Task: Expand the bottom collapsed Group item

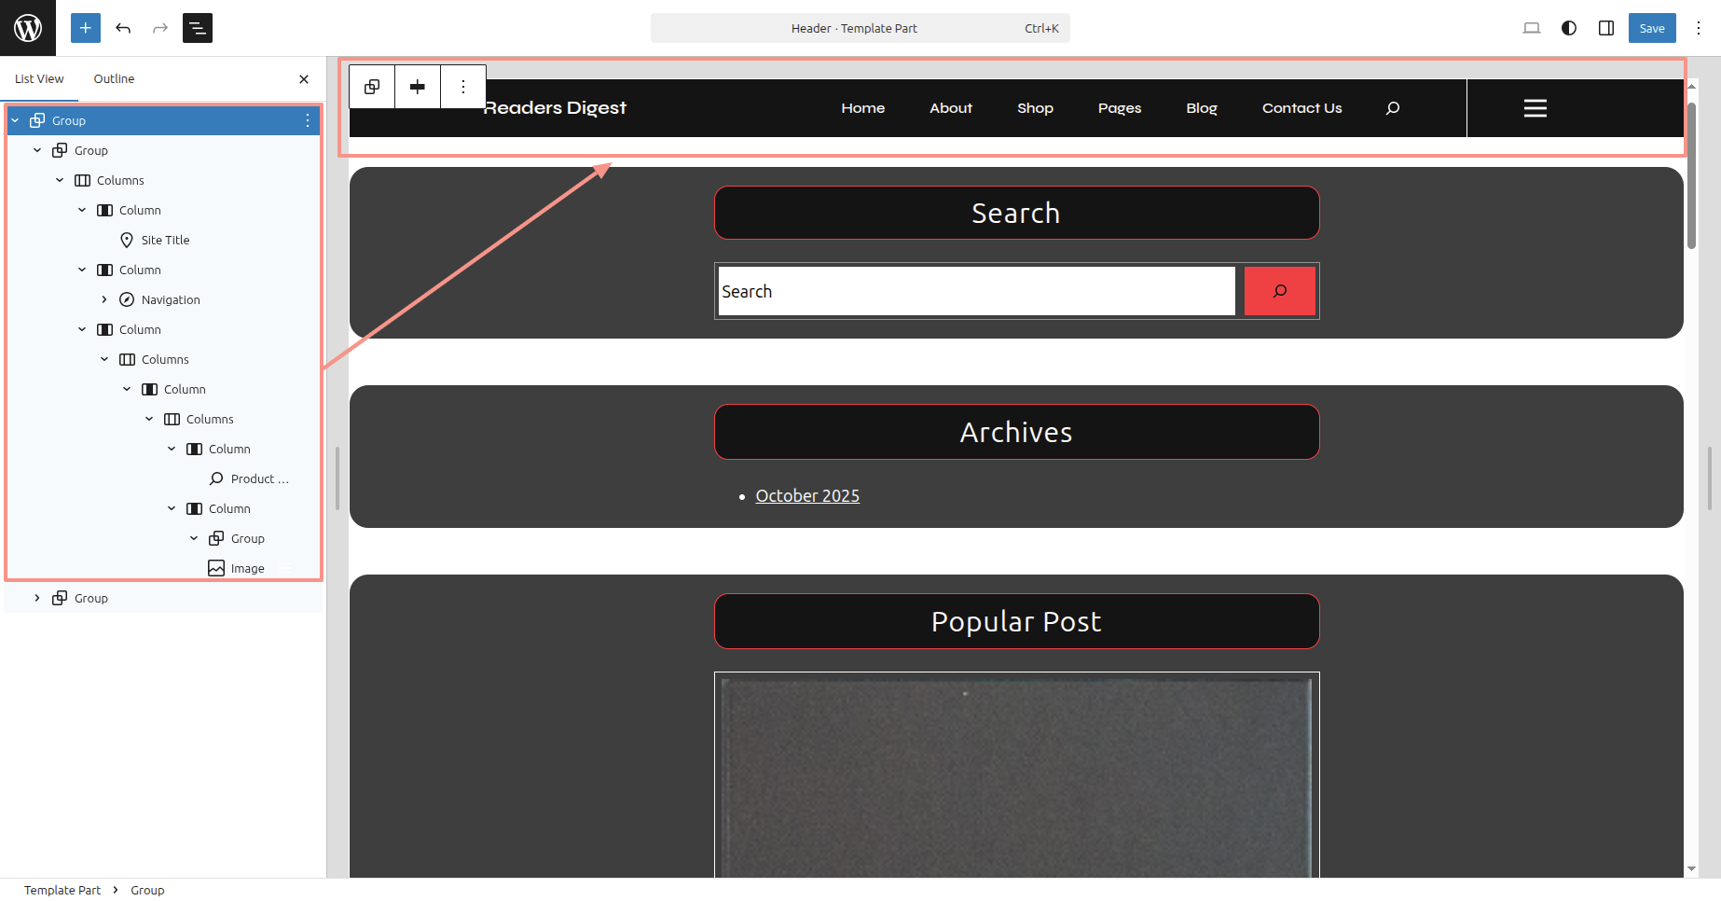Action: [37, 598]
